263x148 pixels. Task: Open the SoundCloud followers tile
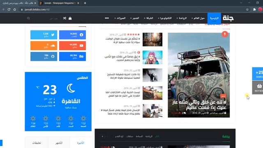pyautogui.click(x=44, y=46)
